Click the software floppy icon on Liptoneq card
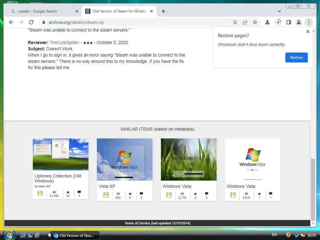The width and height of the screenshot is (320, 240). 40,193
